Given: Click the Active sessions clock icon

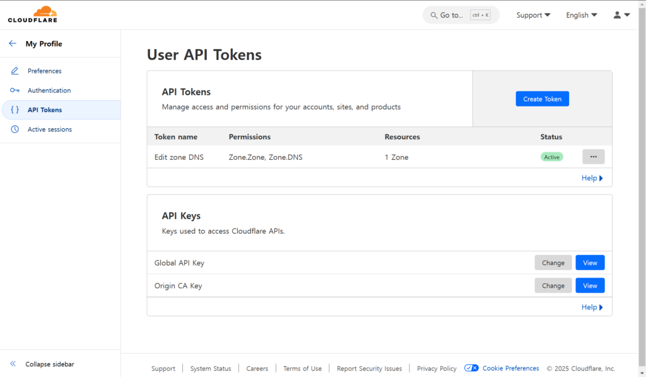Looking at the screenshot, I should [15, 130].
